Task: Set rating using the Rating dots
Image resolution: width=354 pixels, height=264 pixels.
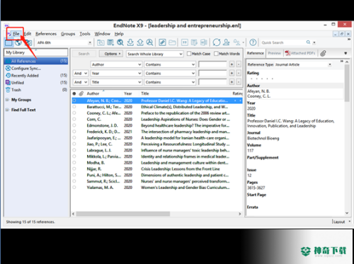Action: click(261, 79)
